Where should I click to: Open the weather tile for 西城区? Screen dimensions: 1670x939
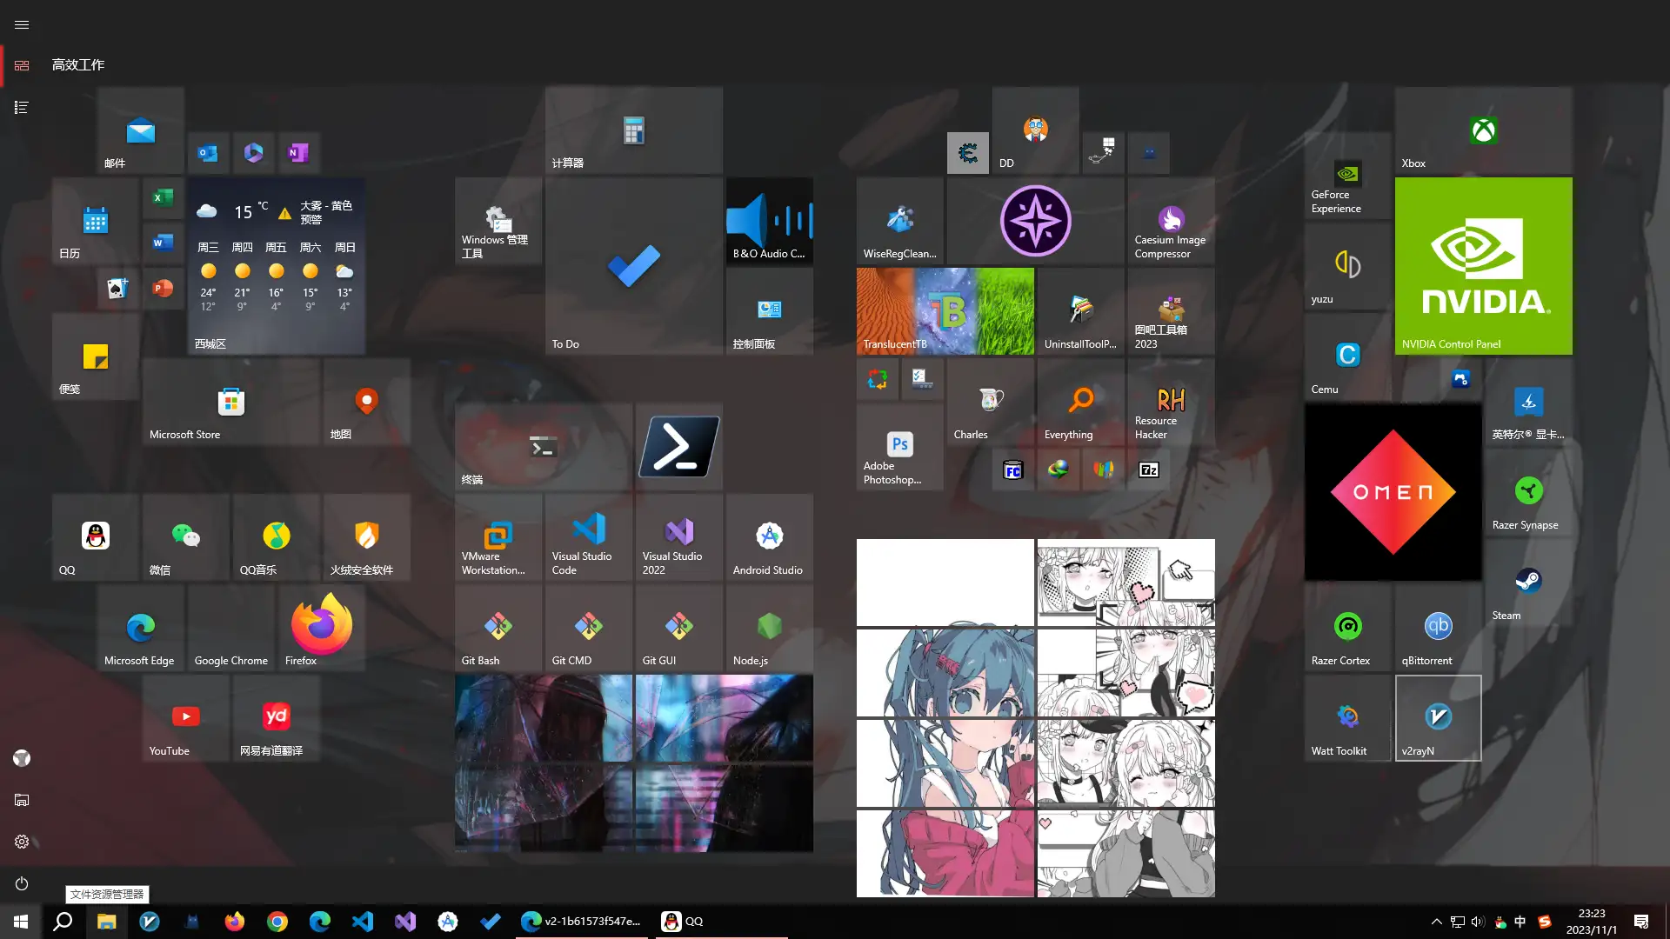(276, 266)
